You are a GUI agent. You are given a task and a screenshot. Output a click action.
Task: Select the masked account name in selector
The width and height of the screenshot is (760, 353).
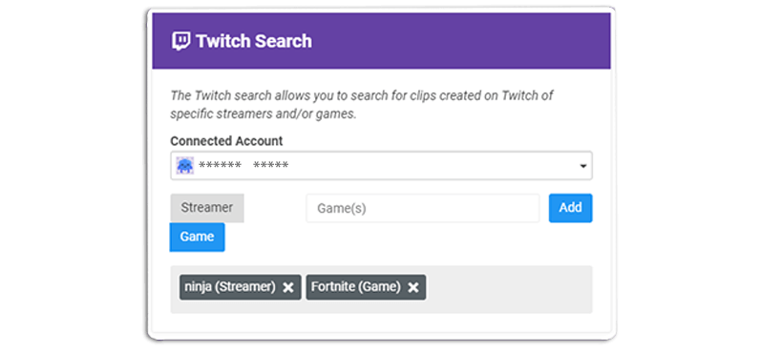pos(243,166)
